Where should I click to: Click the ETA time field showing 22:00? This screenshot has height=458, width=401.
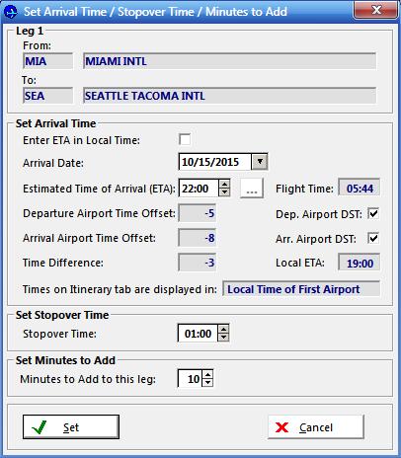coord(199,189)
